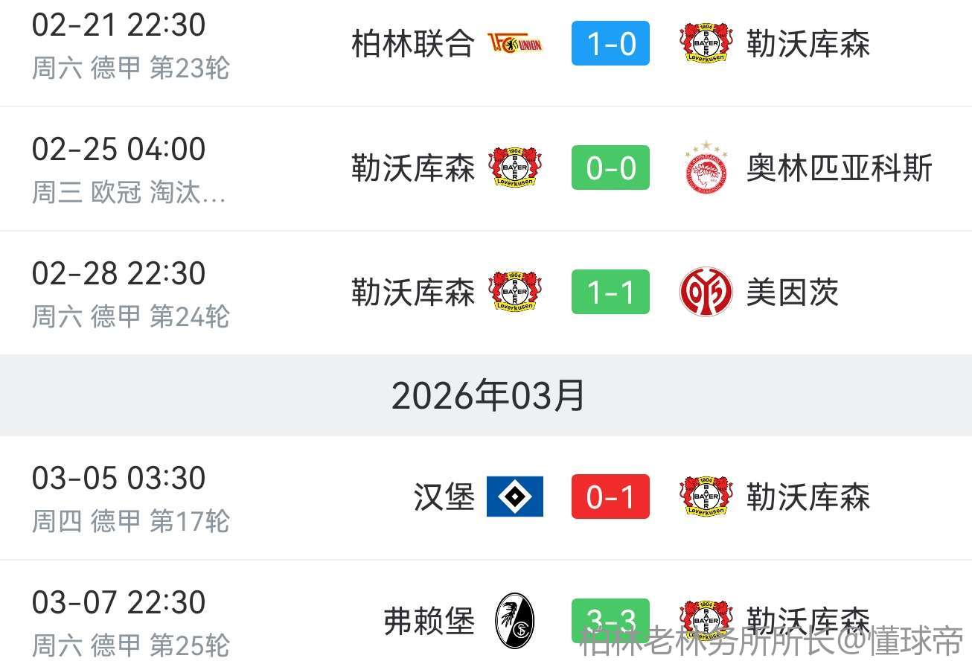
Task: Click the Freiburg club crest
Action: click(515, 621)
